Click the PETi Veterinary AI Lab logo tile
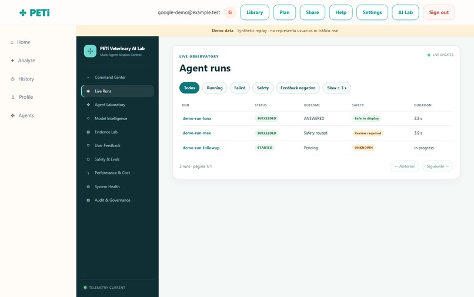 [x=90, y=51]
